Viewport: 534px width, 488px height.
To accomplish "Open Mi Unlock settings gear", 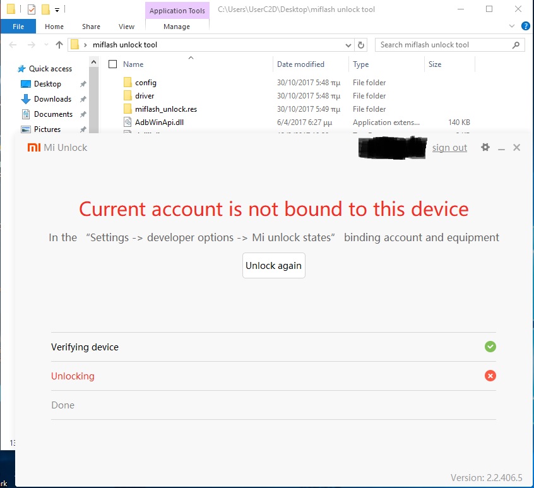I will (485, 147).
